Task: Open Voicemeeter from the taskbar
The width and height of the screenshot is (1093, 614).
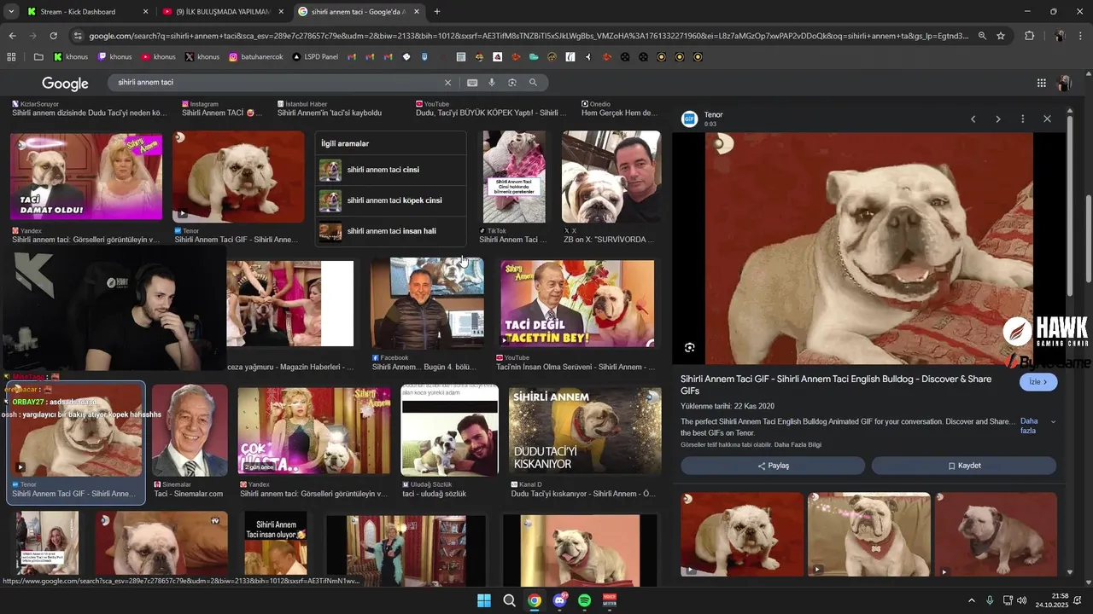Action: click(610, 600)
